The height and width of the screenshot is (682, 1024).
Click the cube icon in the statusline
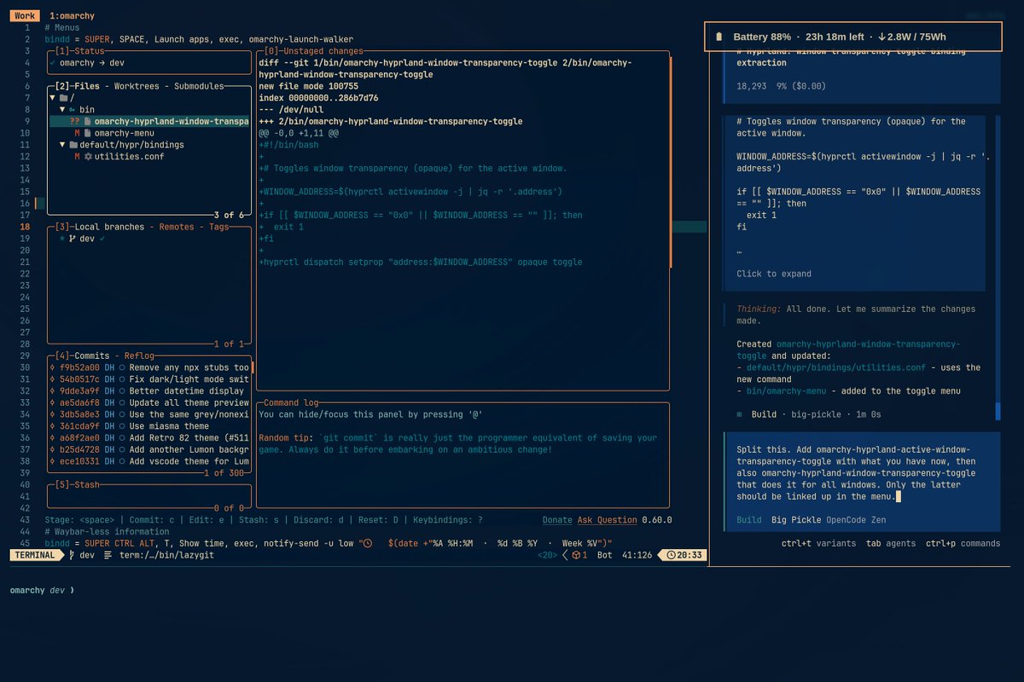[x=576, y=555]
